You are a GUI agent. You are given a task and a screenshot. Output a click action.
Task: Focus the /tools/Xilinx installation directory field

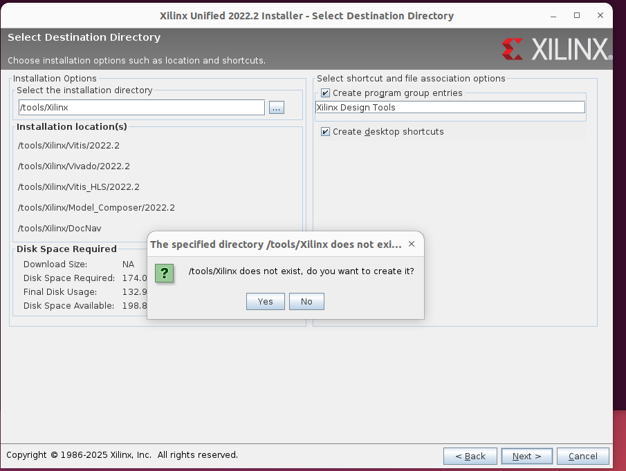(142, 108)
